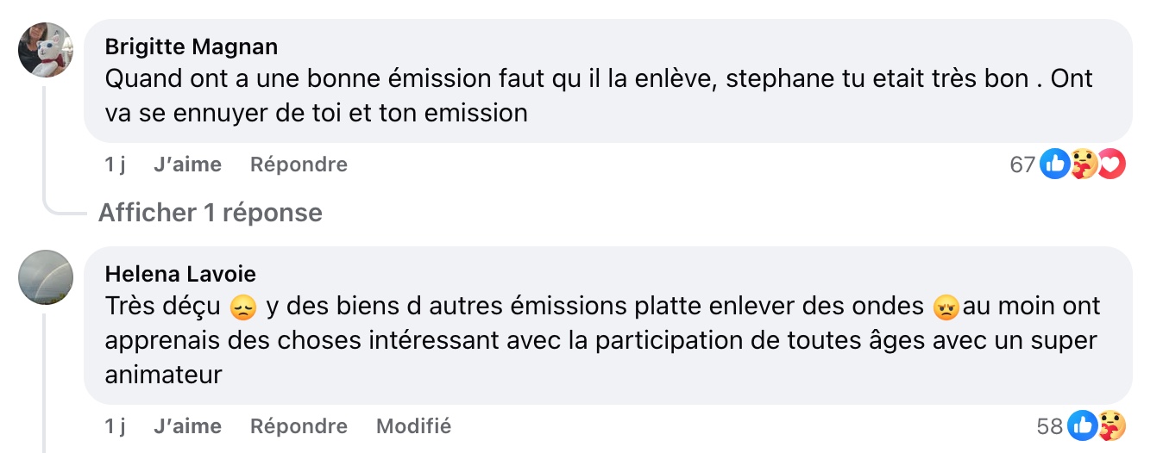
Task: Reply to Helena Lavoie's comment
Action: [x=299, y=426]
